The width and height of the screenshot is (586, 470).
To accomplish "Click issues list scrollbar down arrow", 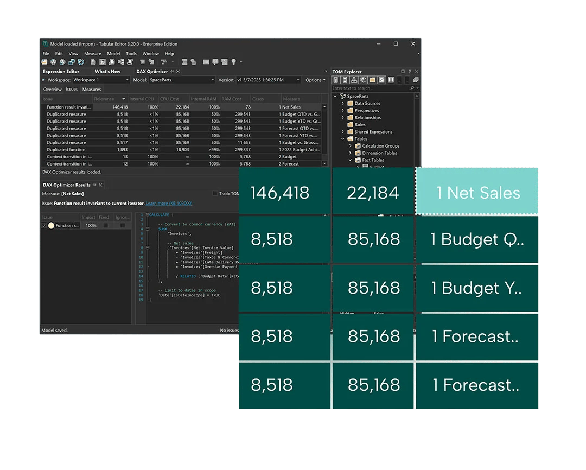I will click(324, 163).
